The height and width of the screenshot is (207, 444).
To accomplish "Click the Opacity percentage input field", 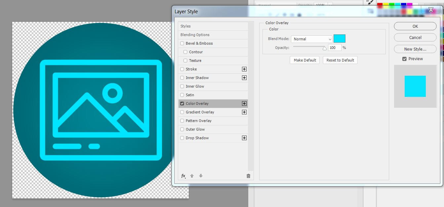I will (x=334, y=48).
